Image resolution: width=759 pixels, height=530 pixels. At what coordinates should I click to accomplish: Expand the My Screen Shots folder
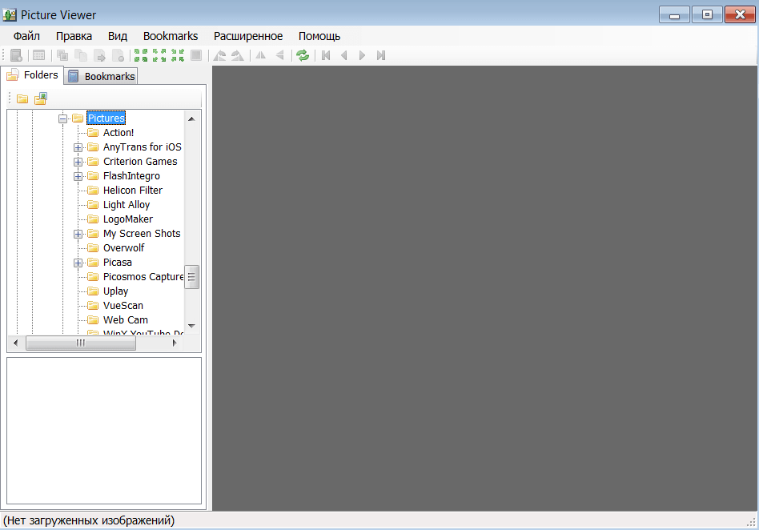click(x=78, y=235)
